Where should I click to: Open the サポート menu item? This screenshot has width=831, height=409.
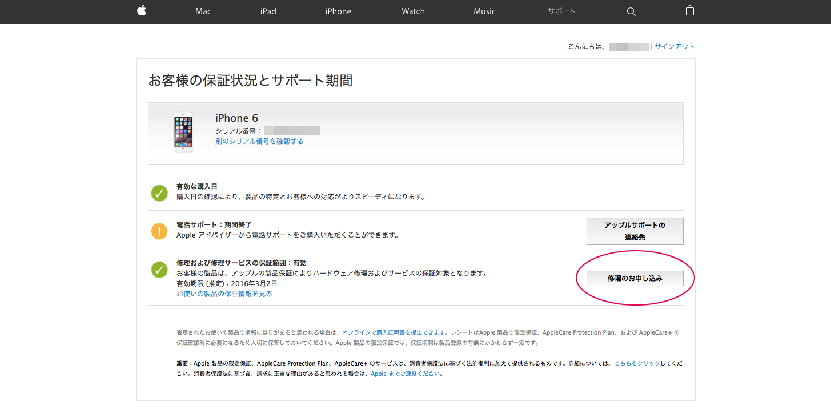pos(561,11)
